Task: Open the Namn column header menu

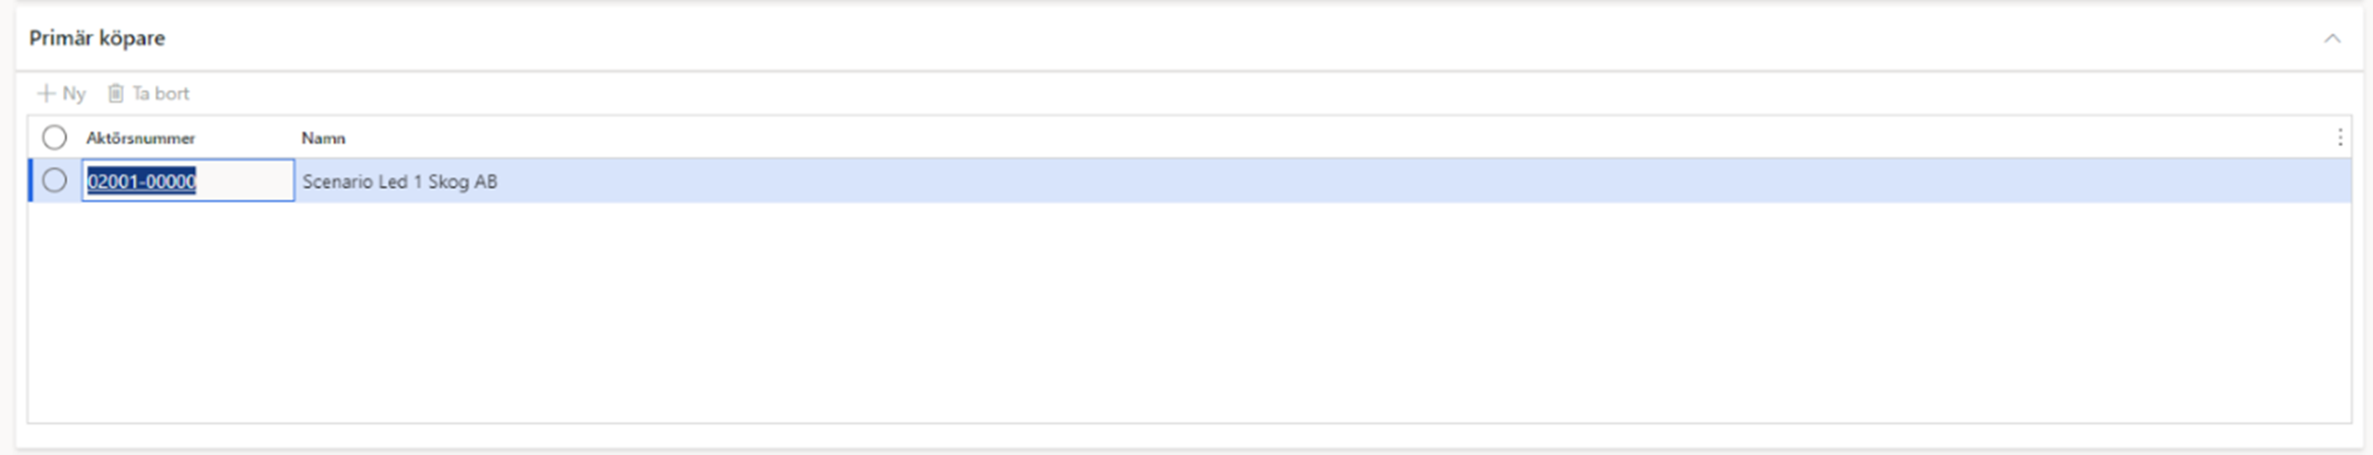Action: click(323, 138)
